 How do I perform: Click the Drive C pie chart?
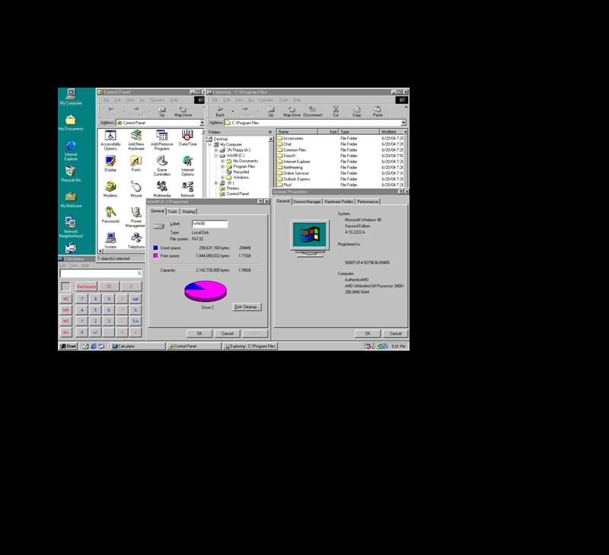pyautogui.click(x=205, y=291)
